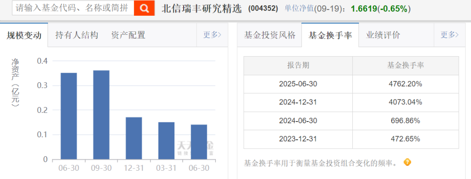The width and height of the screenshot is (471, 179).
Task: Click the 4762.20% turnover value
Action: click(406, 84)
